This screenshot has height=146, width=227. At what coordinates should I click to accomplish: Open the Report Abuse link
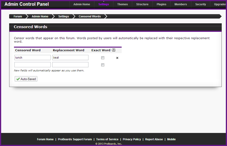click(x=154, y=139)
